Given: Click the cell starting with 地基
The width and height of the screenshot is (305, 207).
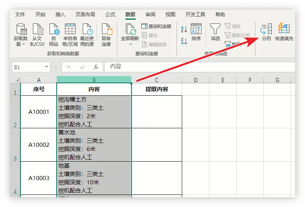Looking at the screenshot, I should (x=94, y=178).
